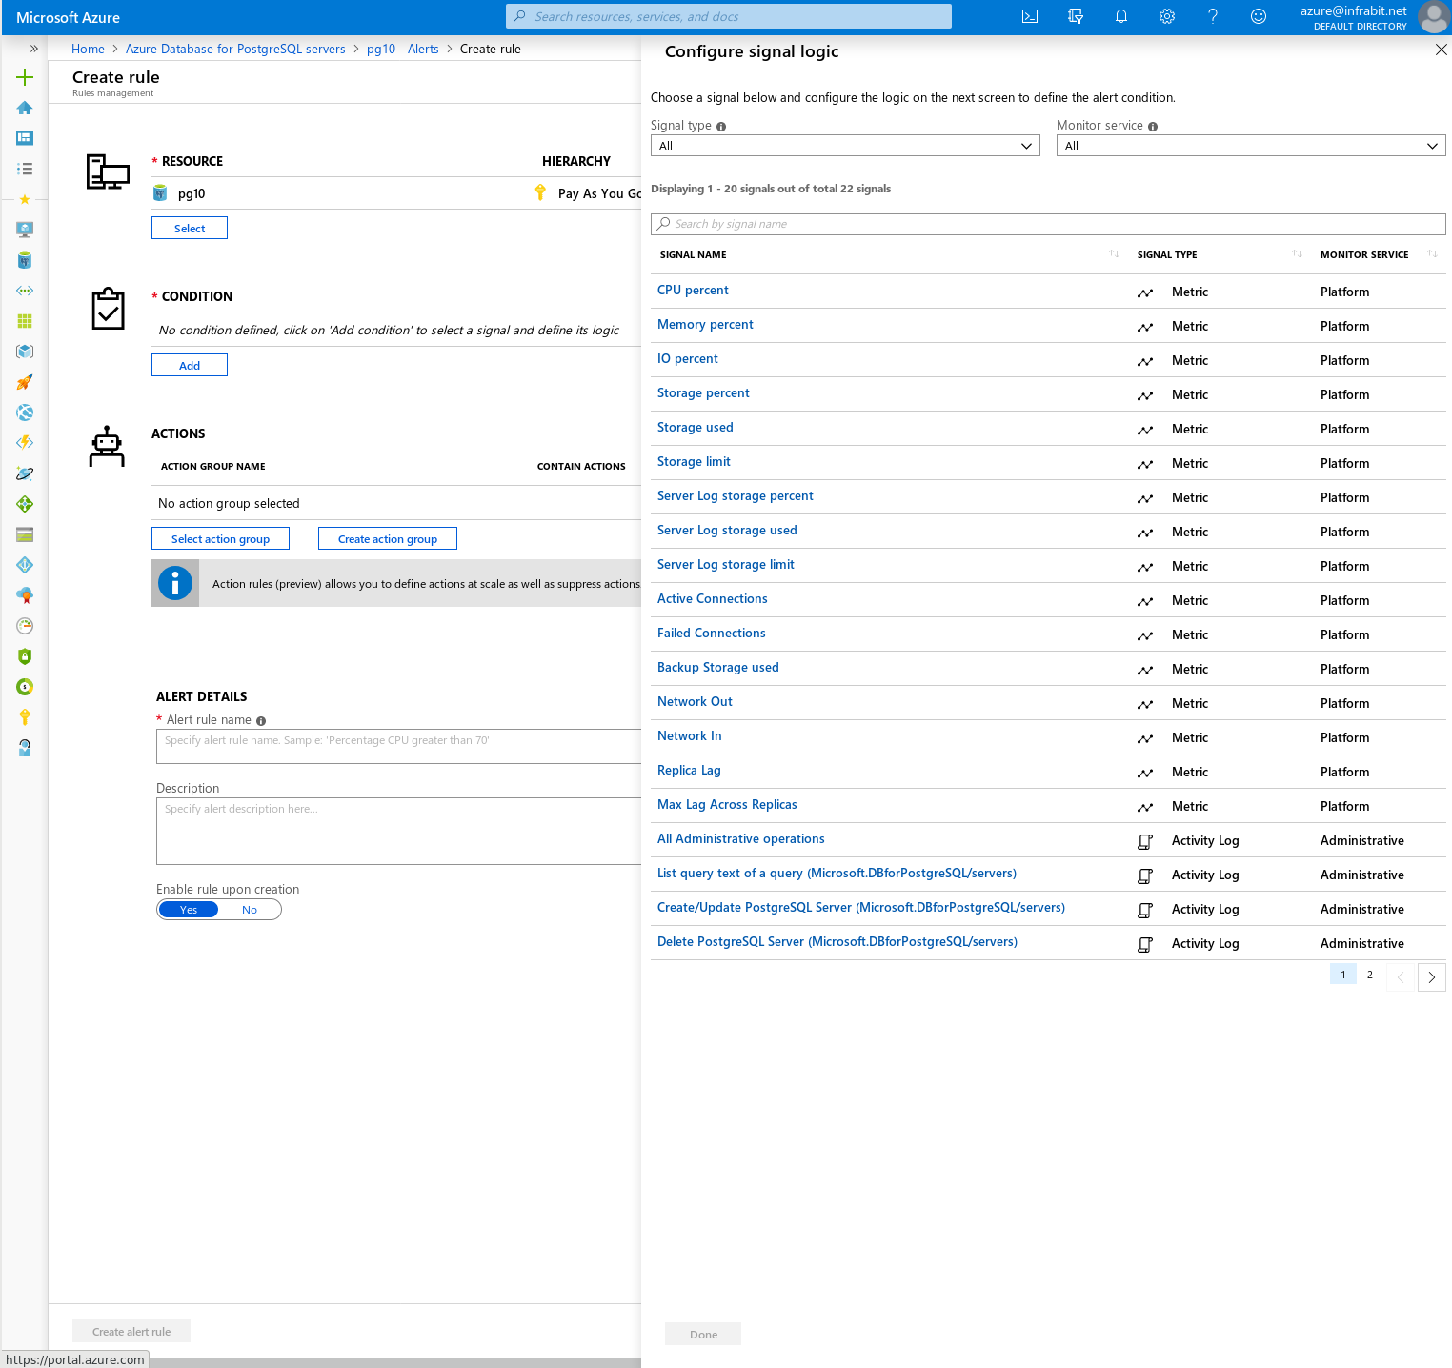
Task: Choose Network Out signal
Action: pos(695,702)
